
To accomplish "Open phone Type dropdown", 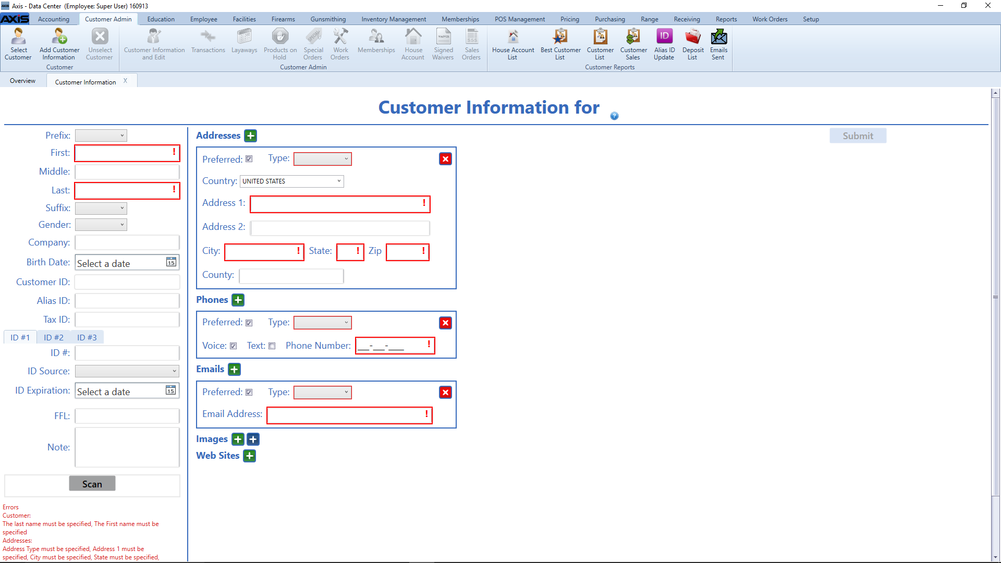I will (323, 323).
